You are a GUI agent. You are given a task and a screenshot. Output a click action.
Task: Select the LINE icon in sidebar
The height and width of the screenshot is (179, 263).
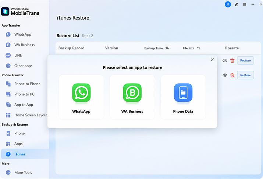coord(8,55)
